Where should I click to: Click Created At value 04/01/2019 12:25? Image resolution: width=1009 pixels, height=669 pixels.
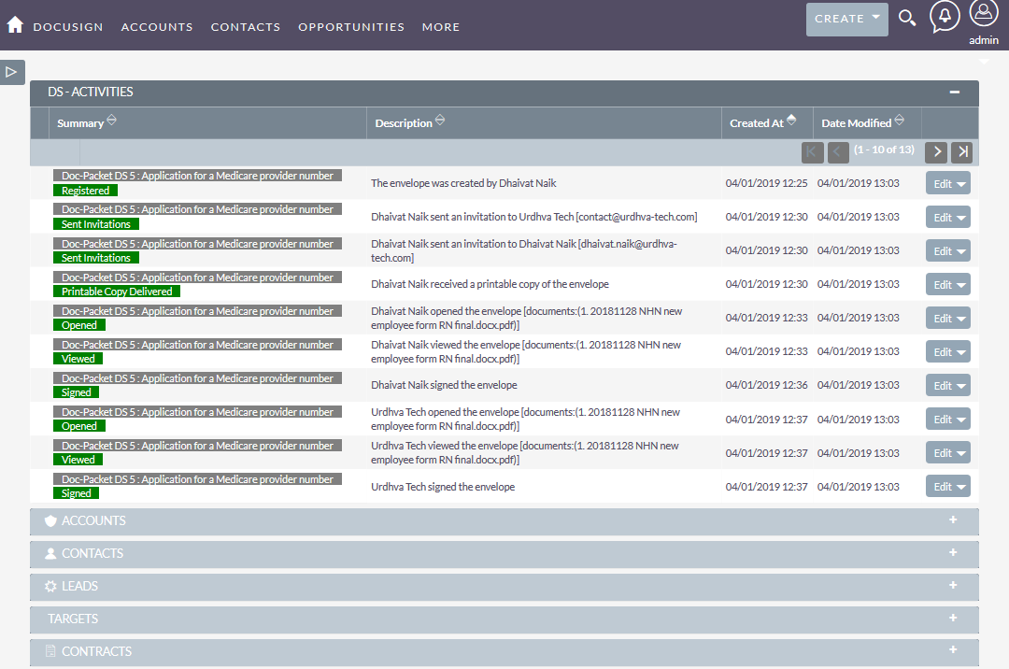[x=766, y=183]
